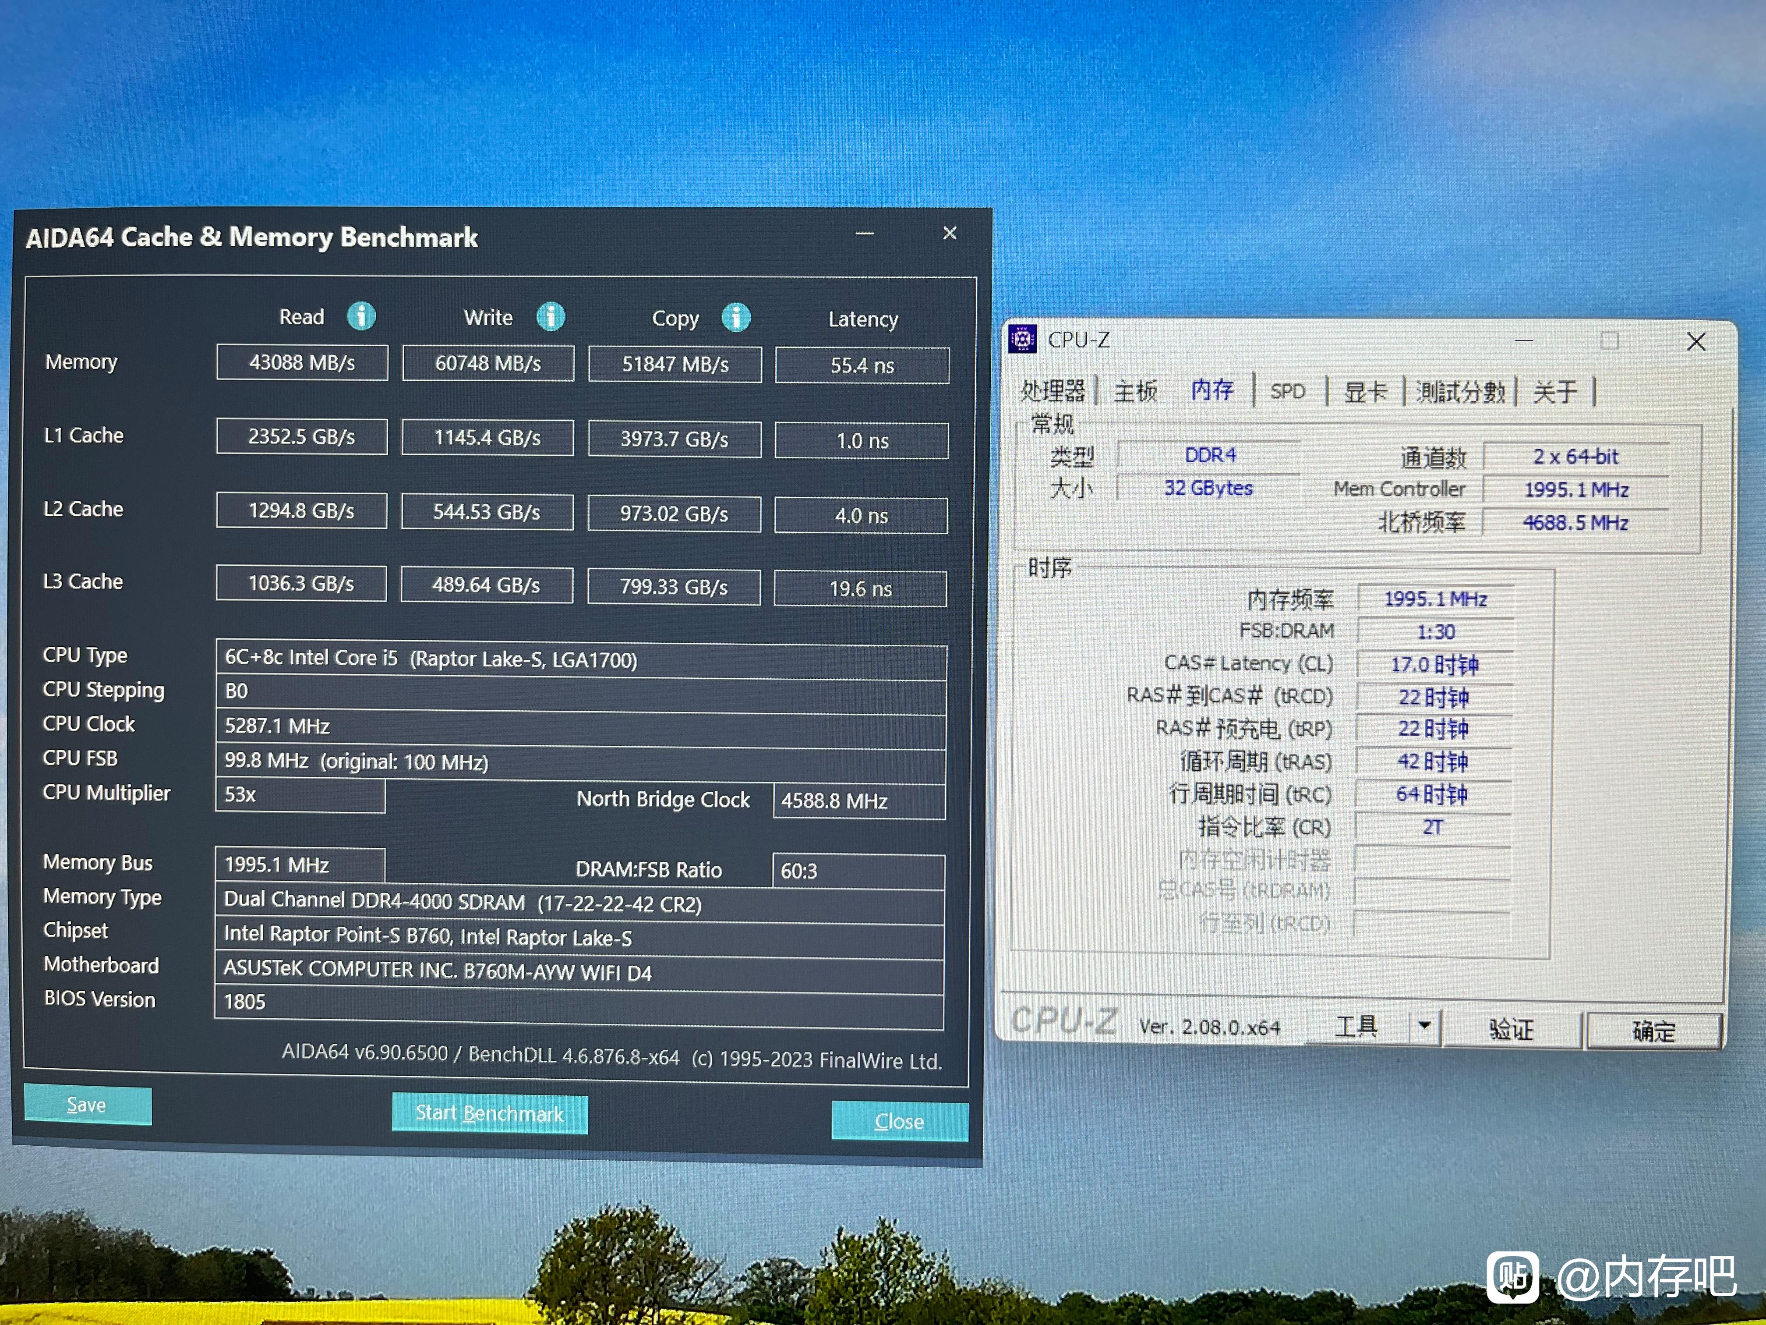
Task: Click the L3 Cache Copy value 799.33 GB/s
Action: (674, 587)
